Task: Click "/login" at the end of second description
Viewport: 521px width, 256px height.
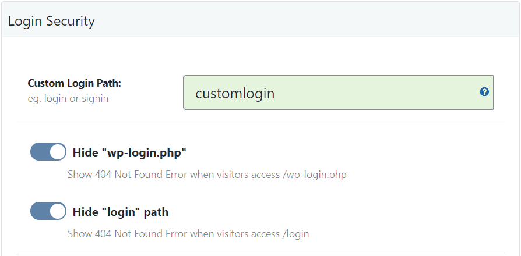Action: (x=295, y=234)
